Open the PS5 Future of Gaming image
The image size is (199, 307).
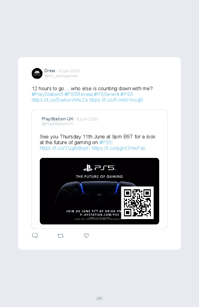point(99,191)
